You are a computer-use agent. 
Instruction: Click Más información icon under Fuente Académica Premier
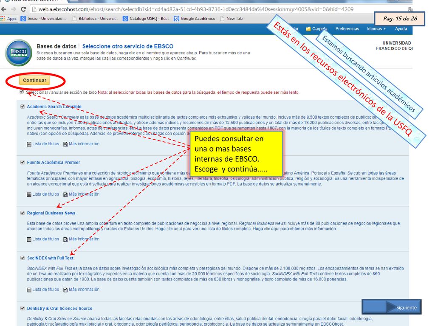65,194
